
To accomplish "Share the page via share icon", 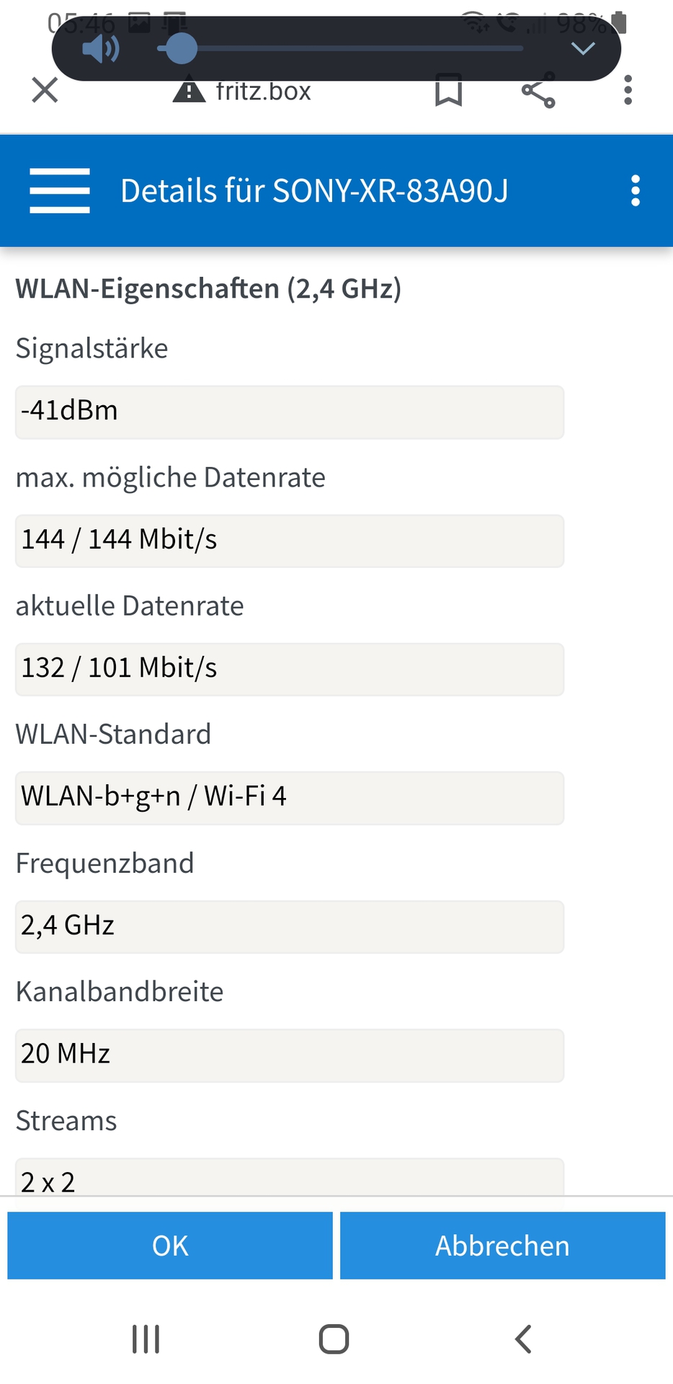I will (538, 91).
